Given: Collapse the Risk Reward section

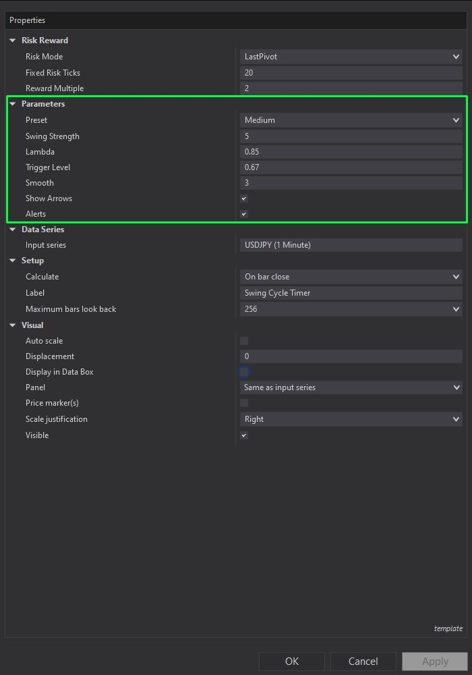Looking at the screenshot, I should 12,40.
